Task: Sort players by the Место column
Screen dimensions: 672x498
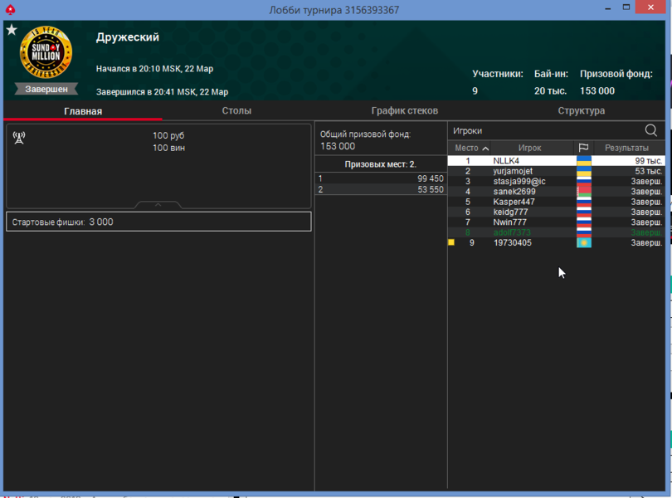Action: point(471,148)
